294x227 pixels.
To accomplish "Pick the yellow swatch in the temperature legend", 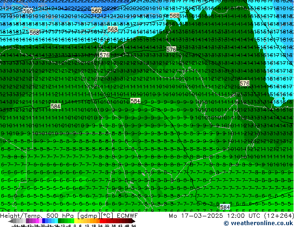I will click(76, 221).
